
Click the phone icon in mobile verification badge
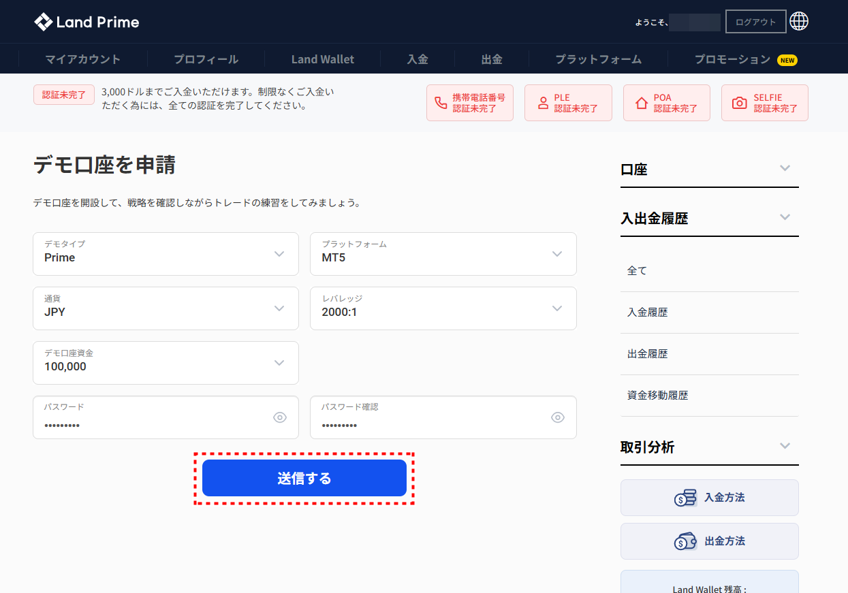click(441, 103)
